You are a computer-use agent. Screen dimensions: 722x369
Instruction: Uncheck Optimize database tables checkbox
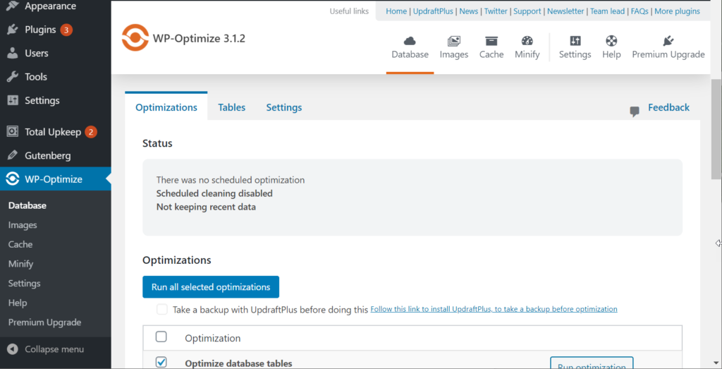click(161, 362)
